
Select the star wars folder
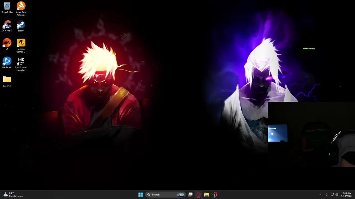coord(7,81)
